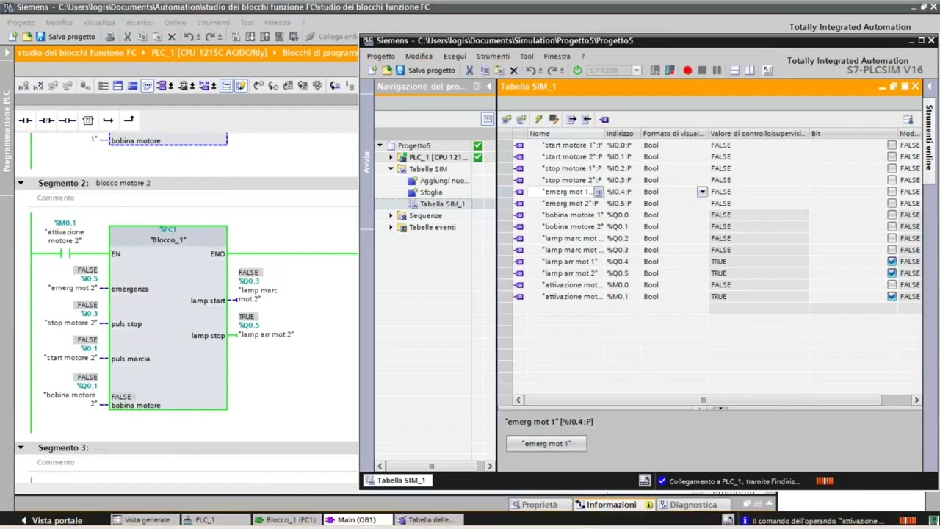This screenshot has width=940, height=529.
Task: Collapse Segmento 2 in ladder editor
Action: tap(21, 183)
